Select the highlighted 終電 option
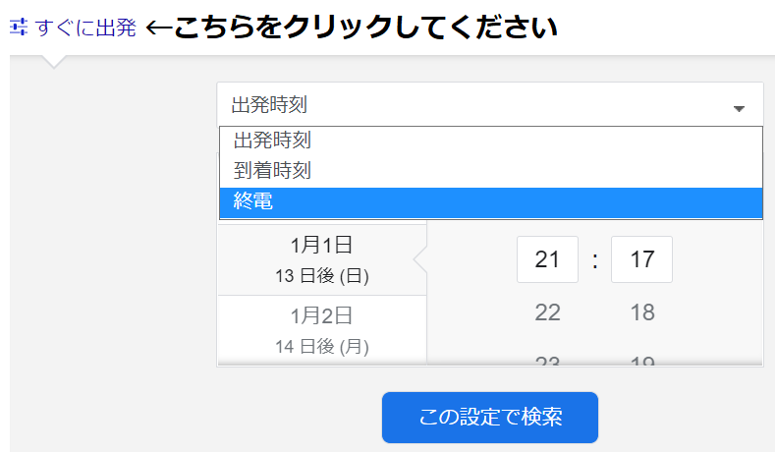The image size is (776, 452). coord(253,202)
